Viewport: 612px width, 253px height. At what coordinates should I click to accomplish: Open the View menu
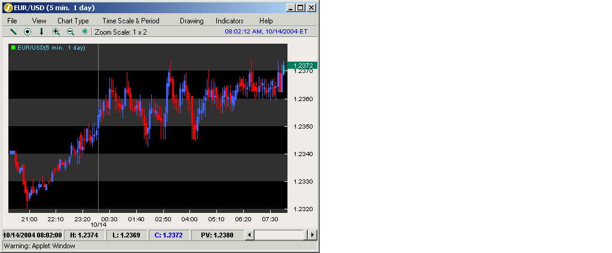[39, 21]
